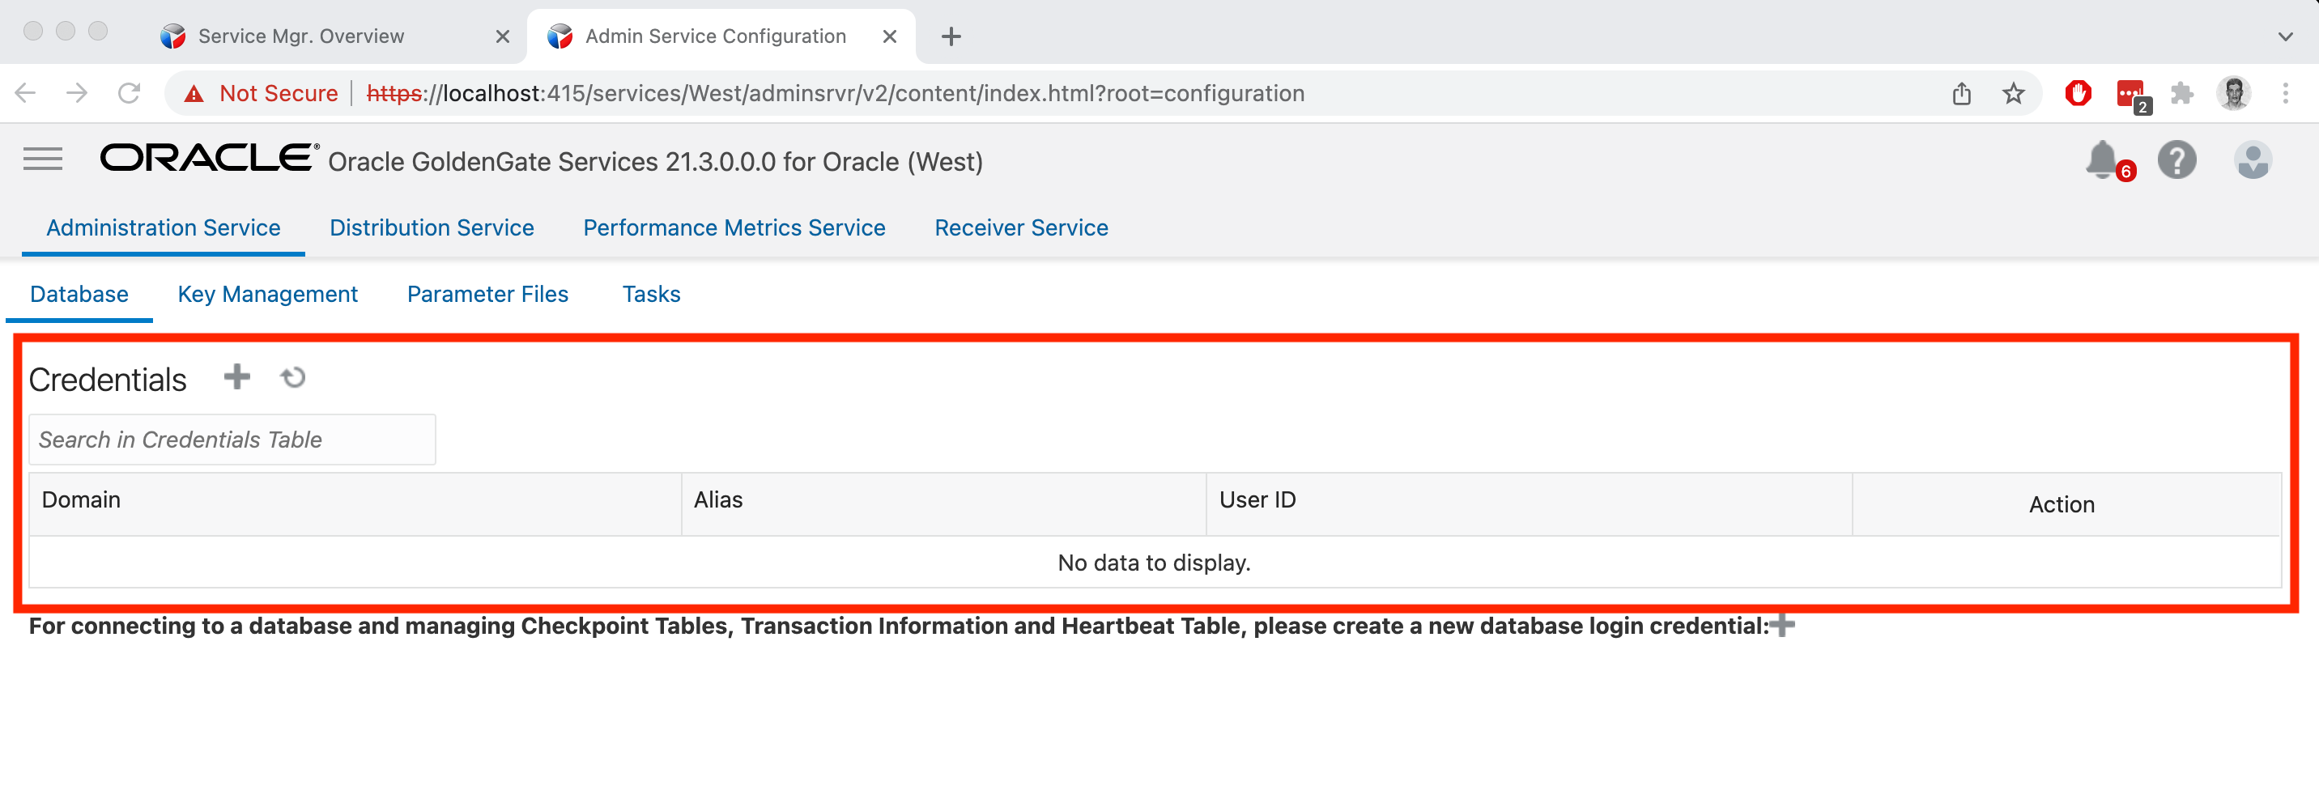Refresh the Credentials table
The height and width of the screenshot is (803, 2319).
pos(292,378)
